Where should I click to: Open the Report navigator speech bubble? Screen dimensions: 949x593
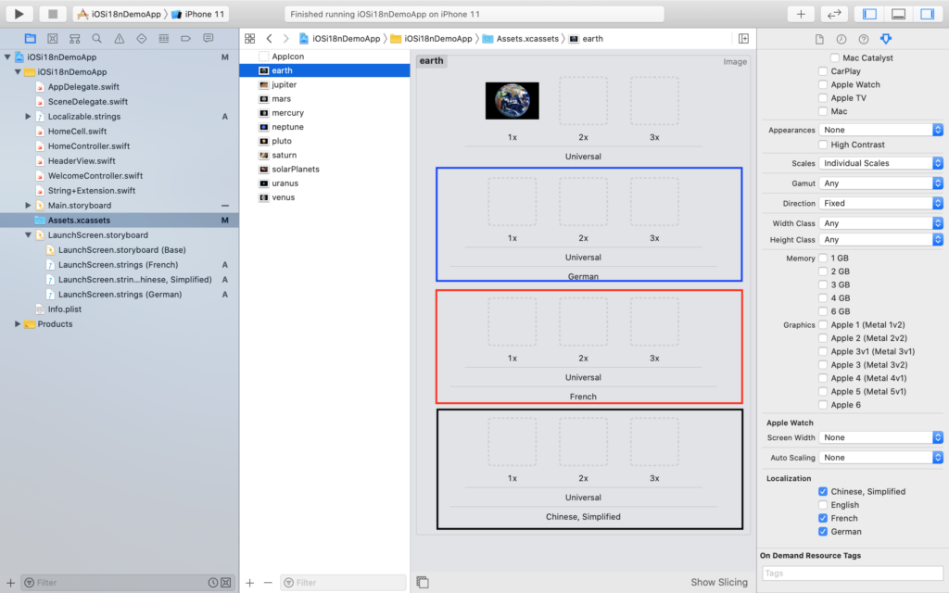click(209, 38)
